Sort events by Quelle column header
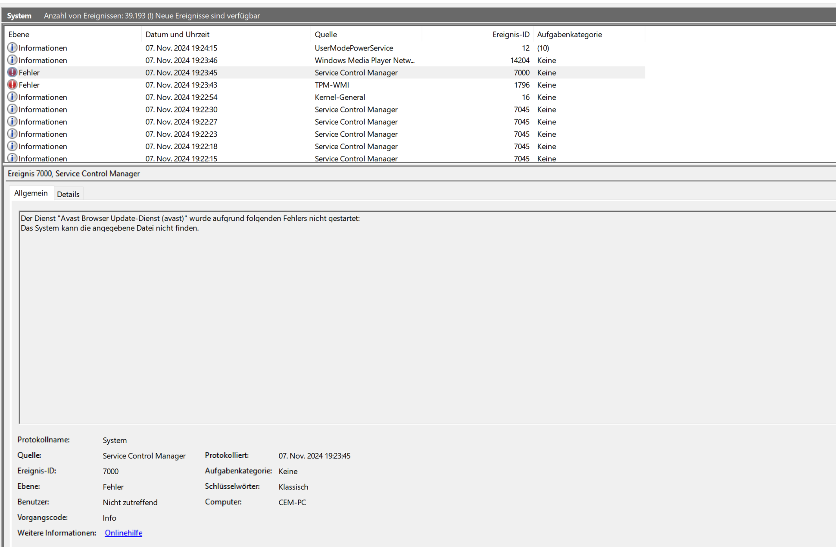836x547 pixels. click(x=326, y=35)
